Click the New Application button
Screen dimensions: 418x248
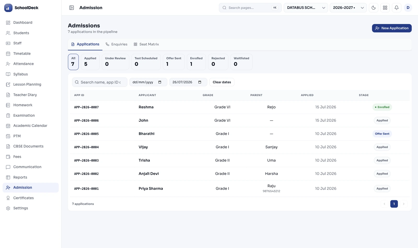392,28
